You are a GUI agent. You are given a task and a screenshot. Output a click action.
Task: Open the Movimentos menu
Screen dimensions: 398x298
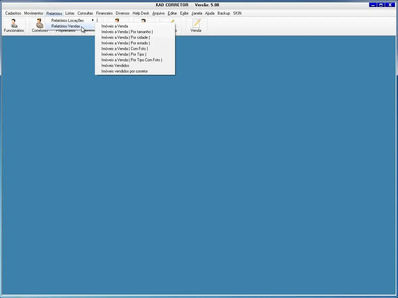[33, 13]
